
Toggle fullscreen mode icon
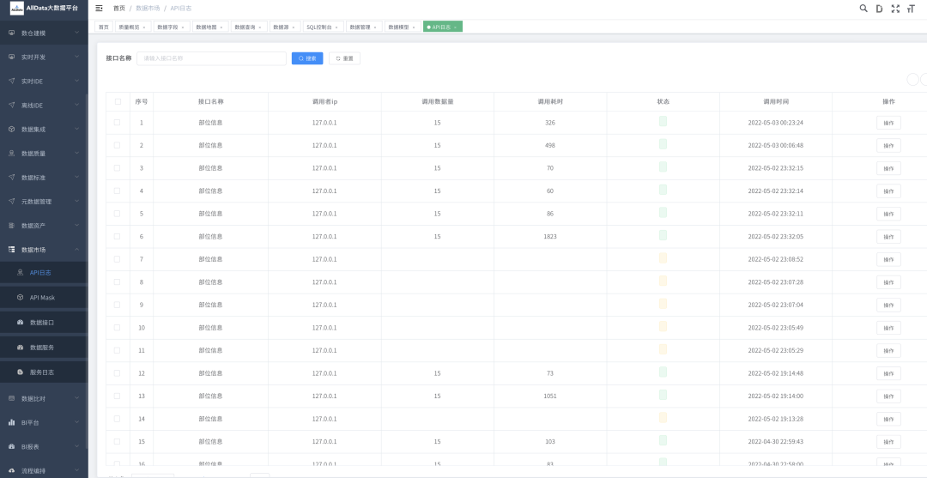pos(895,8)
